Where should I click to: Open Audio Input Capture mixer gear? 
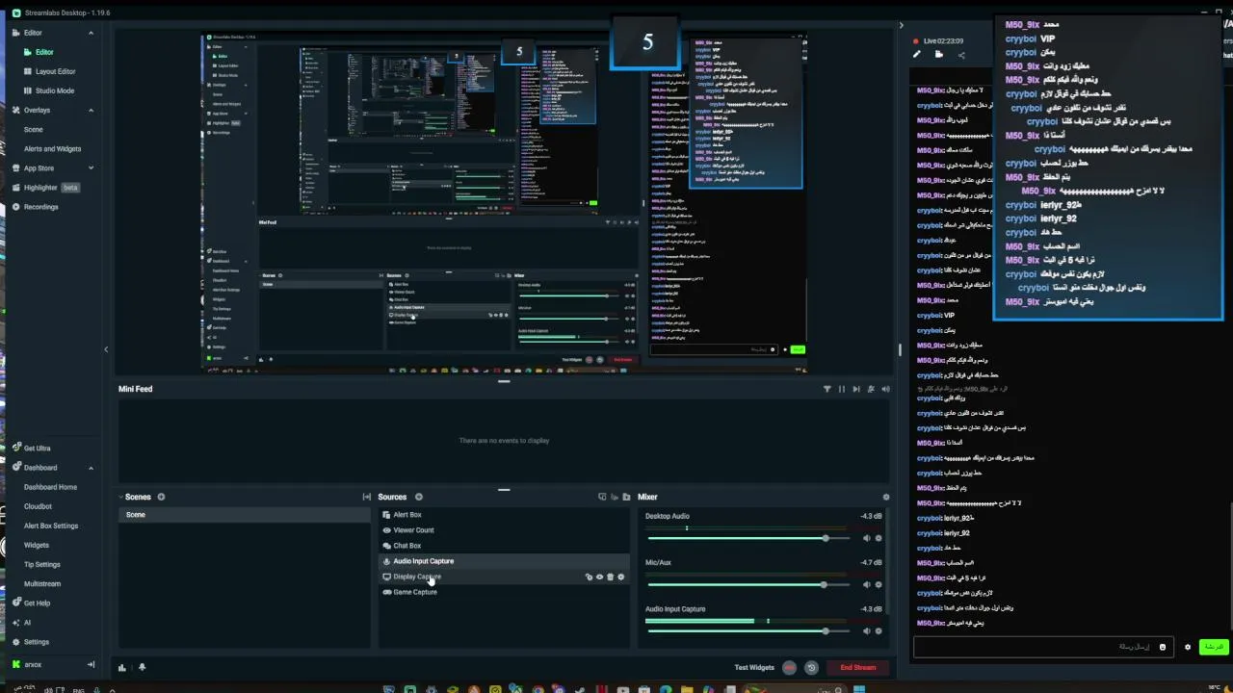(878, 631)
